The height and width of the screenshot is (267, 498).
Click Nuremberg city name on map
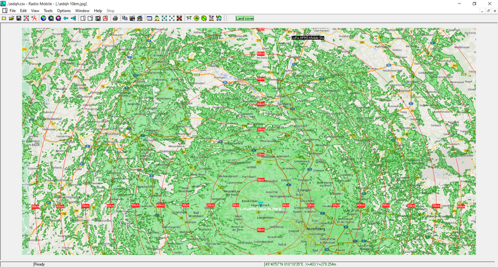(x=316, y=229)
